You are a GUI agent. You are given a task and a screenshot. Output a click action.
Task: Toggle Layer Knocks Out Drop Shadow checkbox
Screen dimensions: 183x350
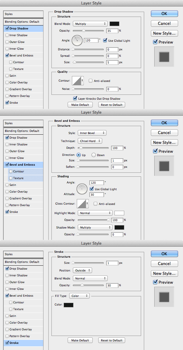click(x=75, y=98)
